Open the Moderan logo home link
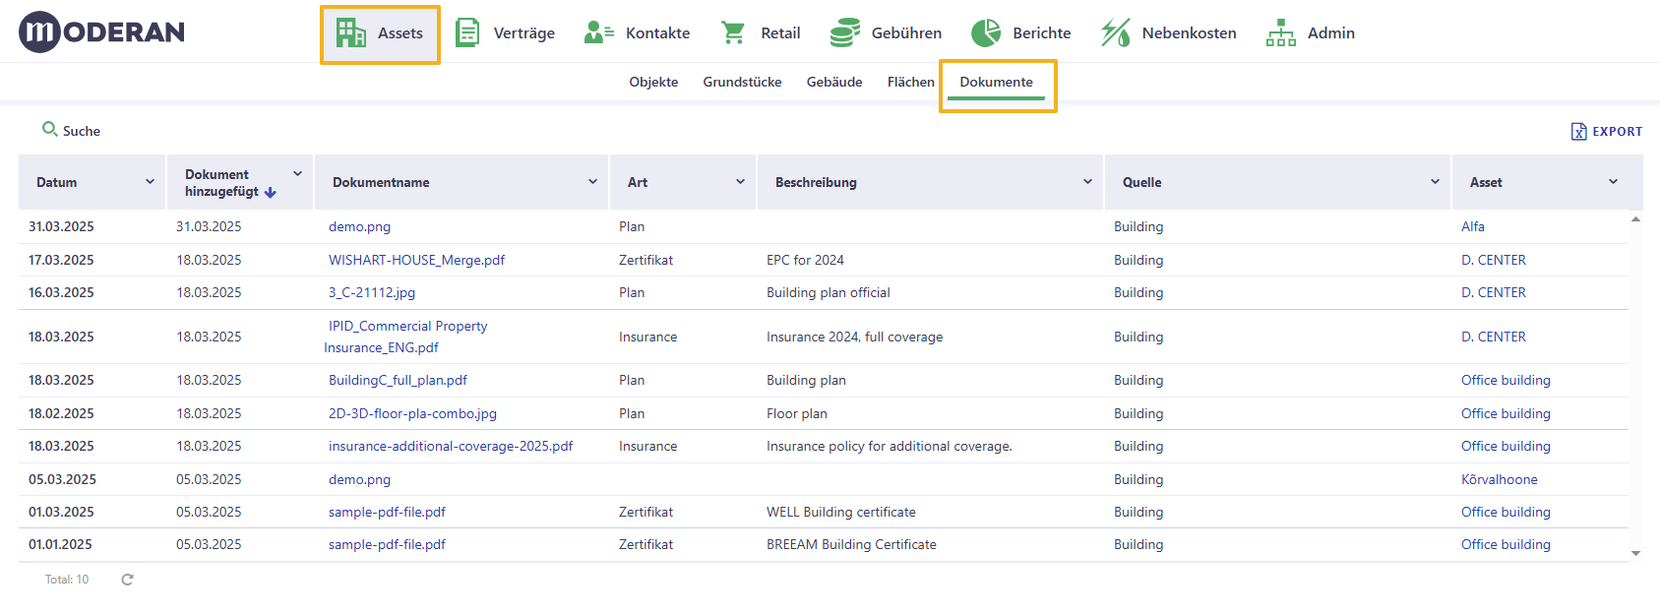Viewport: 1660px width, 615px height. pyautogui.click(x=101, y=32)
